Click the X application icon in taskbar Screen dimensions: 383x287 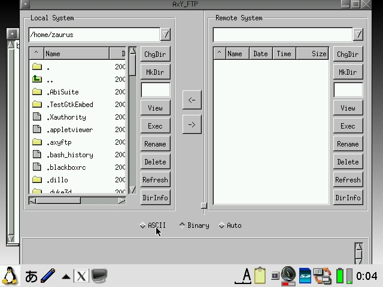81,276
